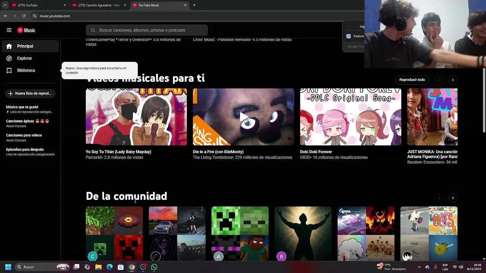Open the OBS Studio taskbar icon
This screenshot has height=273, width=486.
click(143, 267)
